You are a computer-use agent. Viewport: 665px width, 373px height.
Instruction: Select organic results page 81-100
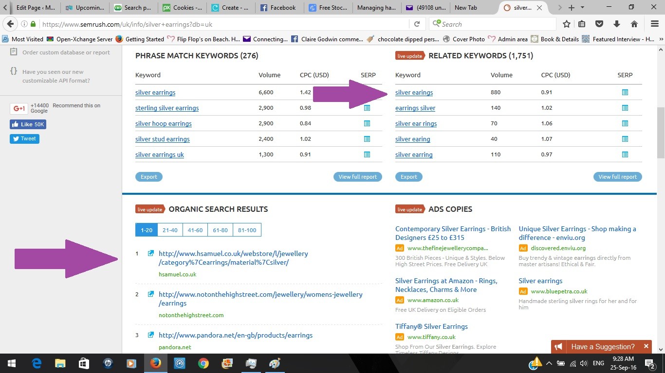pos(247,230)
